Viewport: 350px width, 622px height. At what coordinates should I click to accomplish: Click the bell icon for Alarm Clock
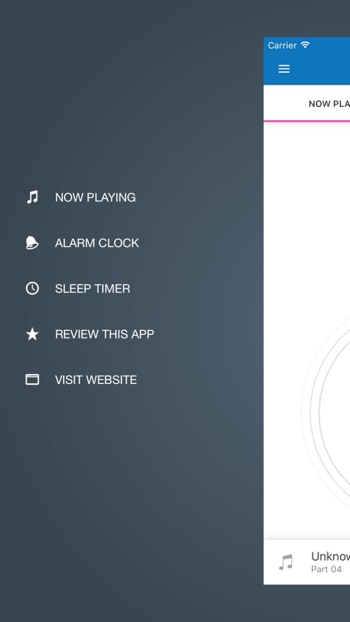click(x=32, y=243)
